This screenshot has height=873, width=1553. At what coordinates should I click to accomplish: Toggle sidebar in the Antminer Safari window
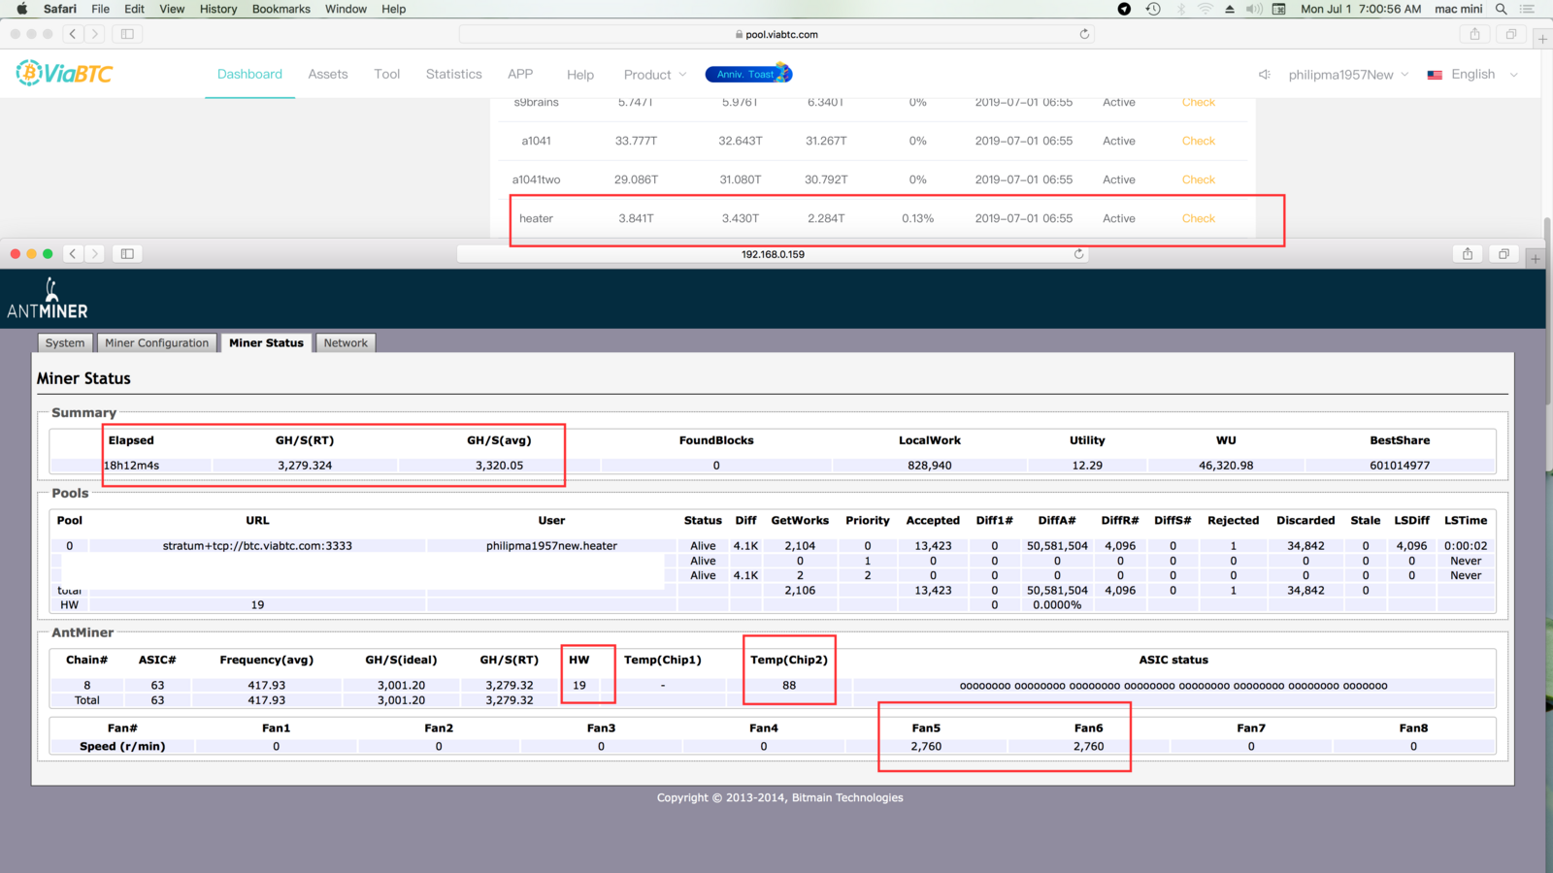(x=127, y=253)
